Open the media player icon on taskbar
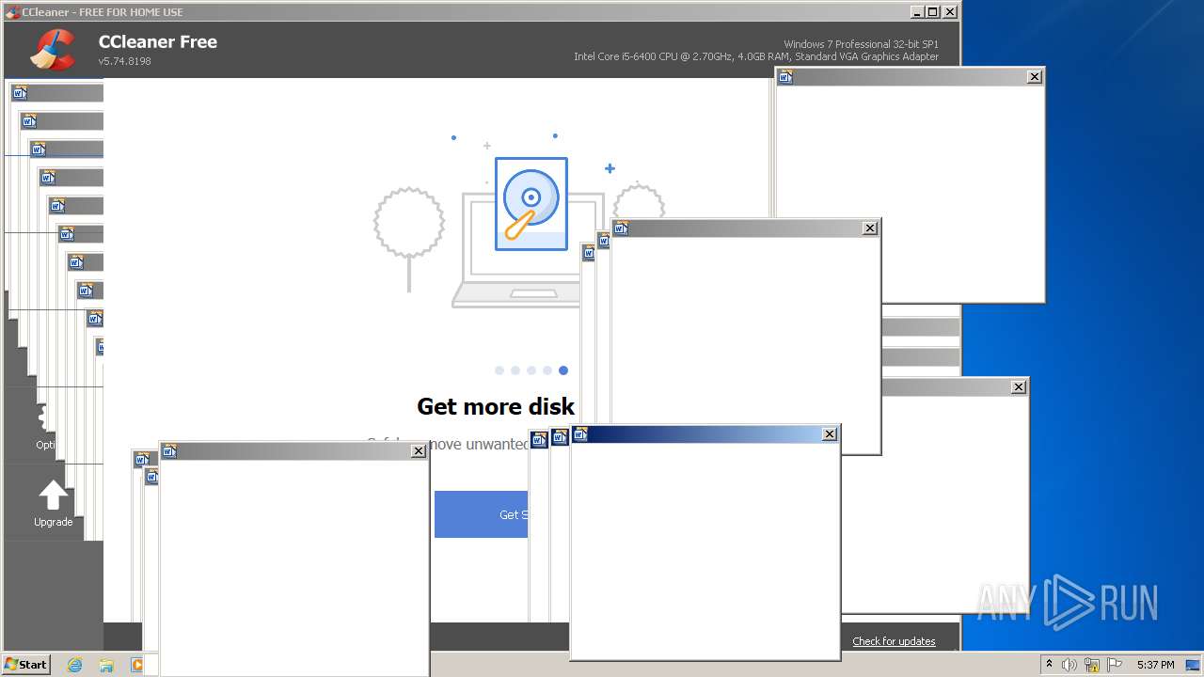 pyautogui.click(x=136, y=665)
